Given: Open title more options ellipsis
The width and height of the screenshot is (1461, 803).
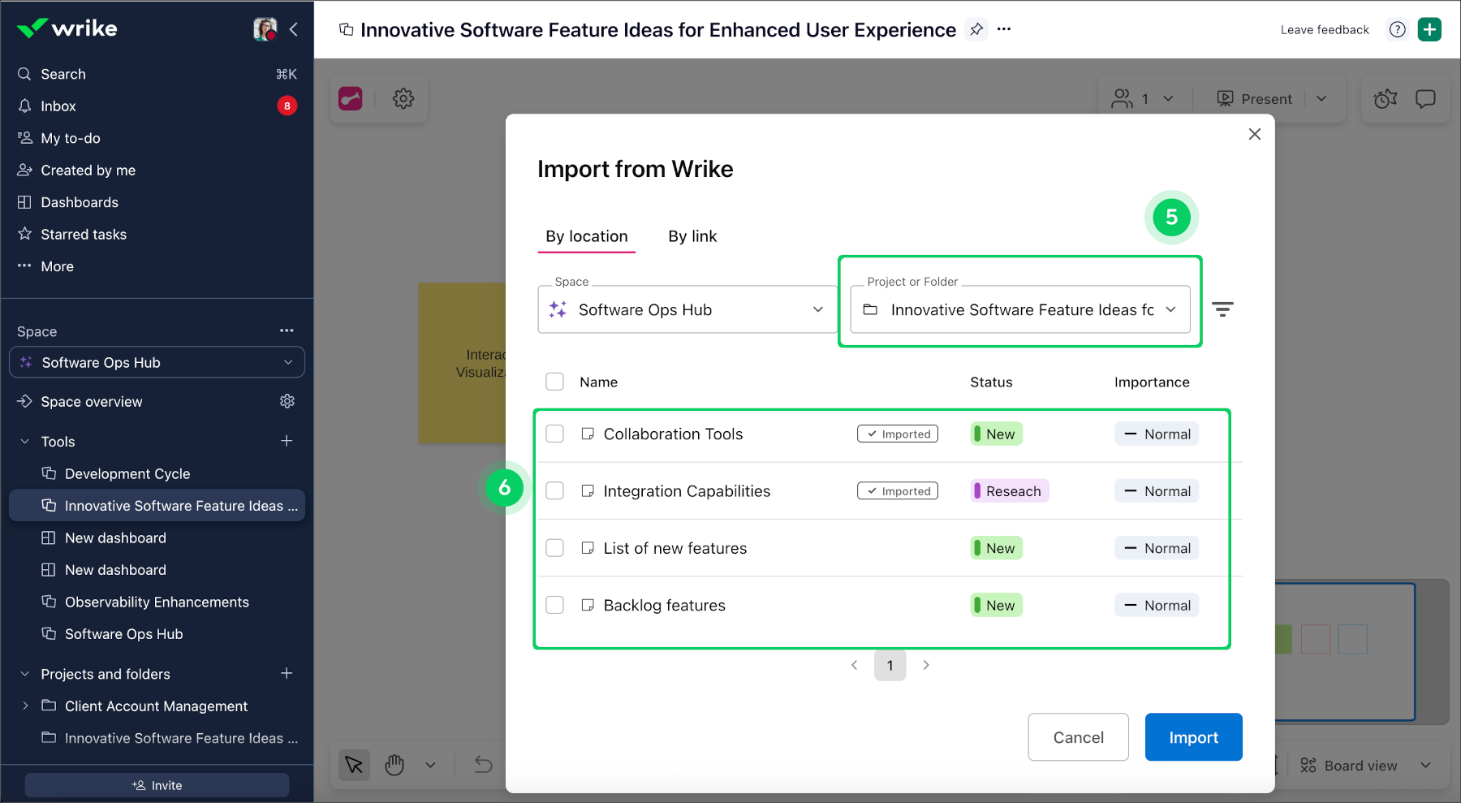Looking at the screenshot, I should [1004, 29].
